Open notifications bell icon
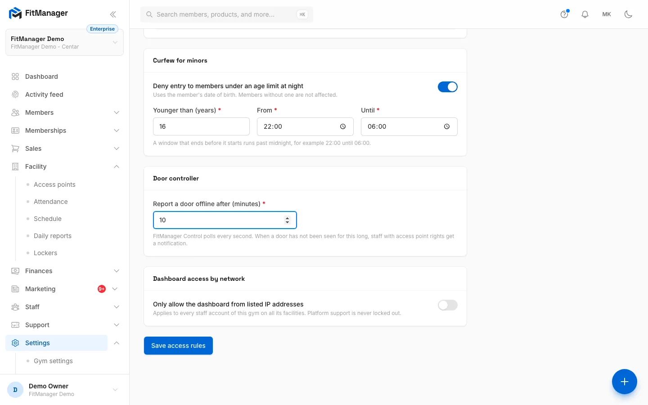Viewport: 648px width, 405px height. pos(585,14)
